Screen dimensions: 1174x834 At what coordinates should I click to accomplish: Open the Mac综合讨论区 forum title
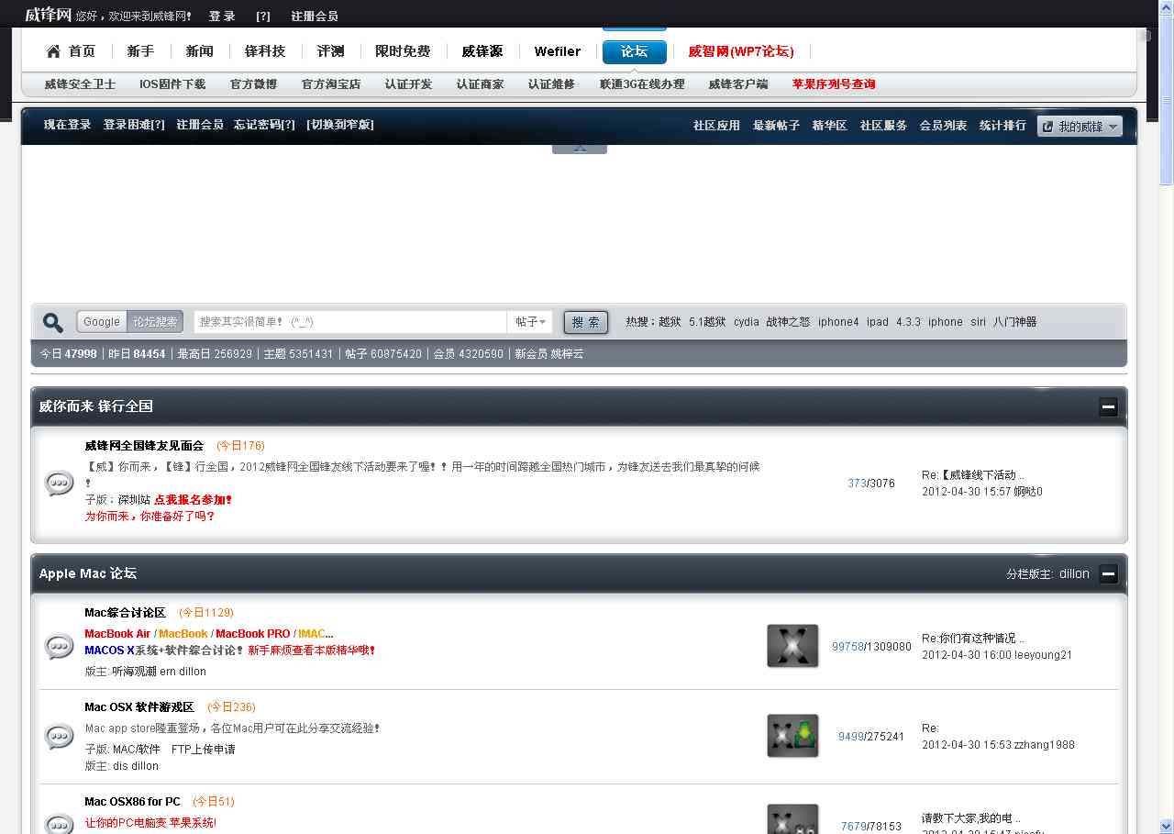click(125, 613)
